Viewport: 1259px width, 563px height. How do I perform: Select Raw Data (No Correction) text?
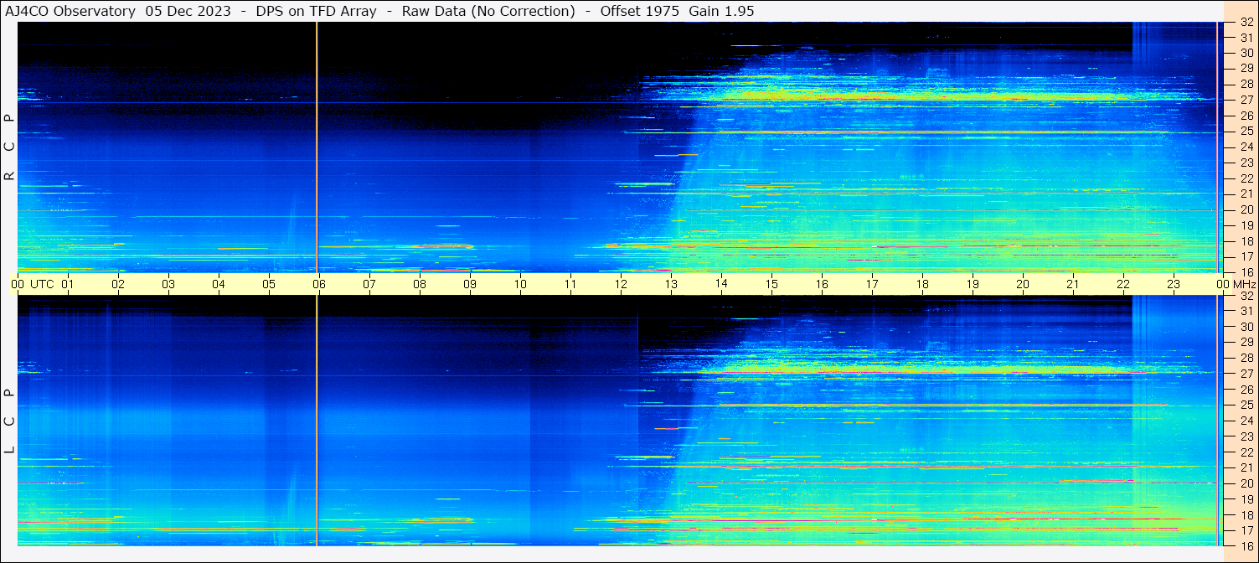click(x=488, y=11)
